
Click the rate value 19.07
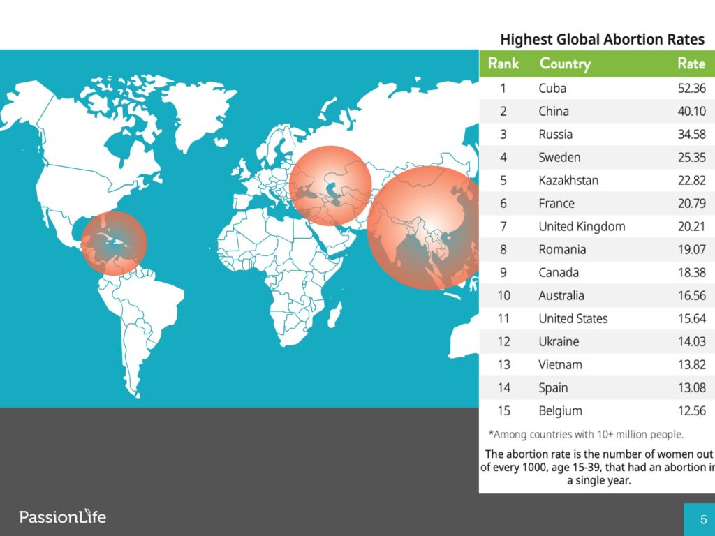click(692, 249)
